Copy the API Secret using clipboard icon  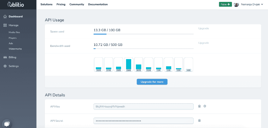pos(199,120)
